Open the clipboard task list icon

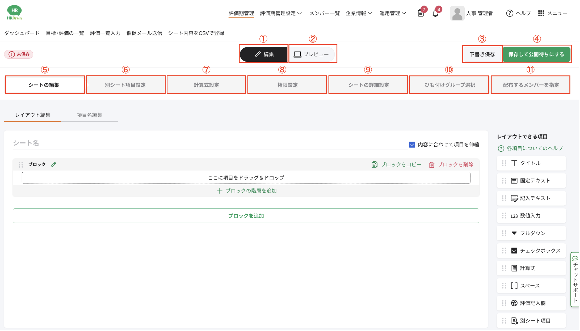pyautogui.click(x=421, y=13)
